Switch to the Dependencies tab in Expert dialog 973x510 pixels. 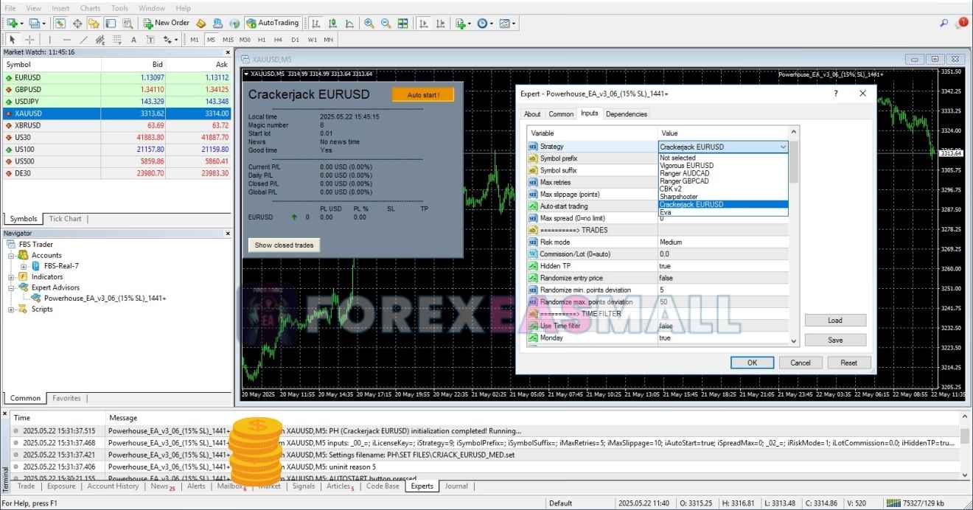627,114
